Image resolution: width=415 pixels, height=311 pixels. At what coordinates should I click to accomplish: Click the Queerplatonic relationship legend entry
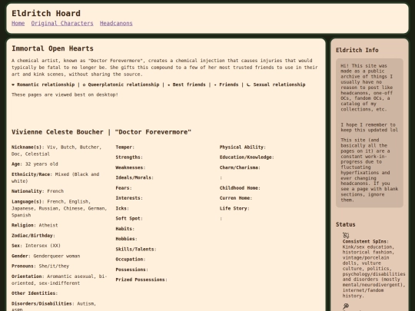(121, 84)
